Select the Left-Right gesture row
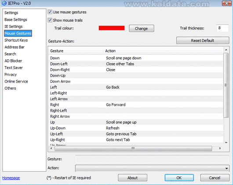The image size is (233, 185). point(136,93)
